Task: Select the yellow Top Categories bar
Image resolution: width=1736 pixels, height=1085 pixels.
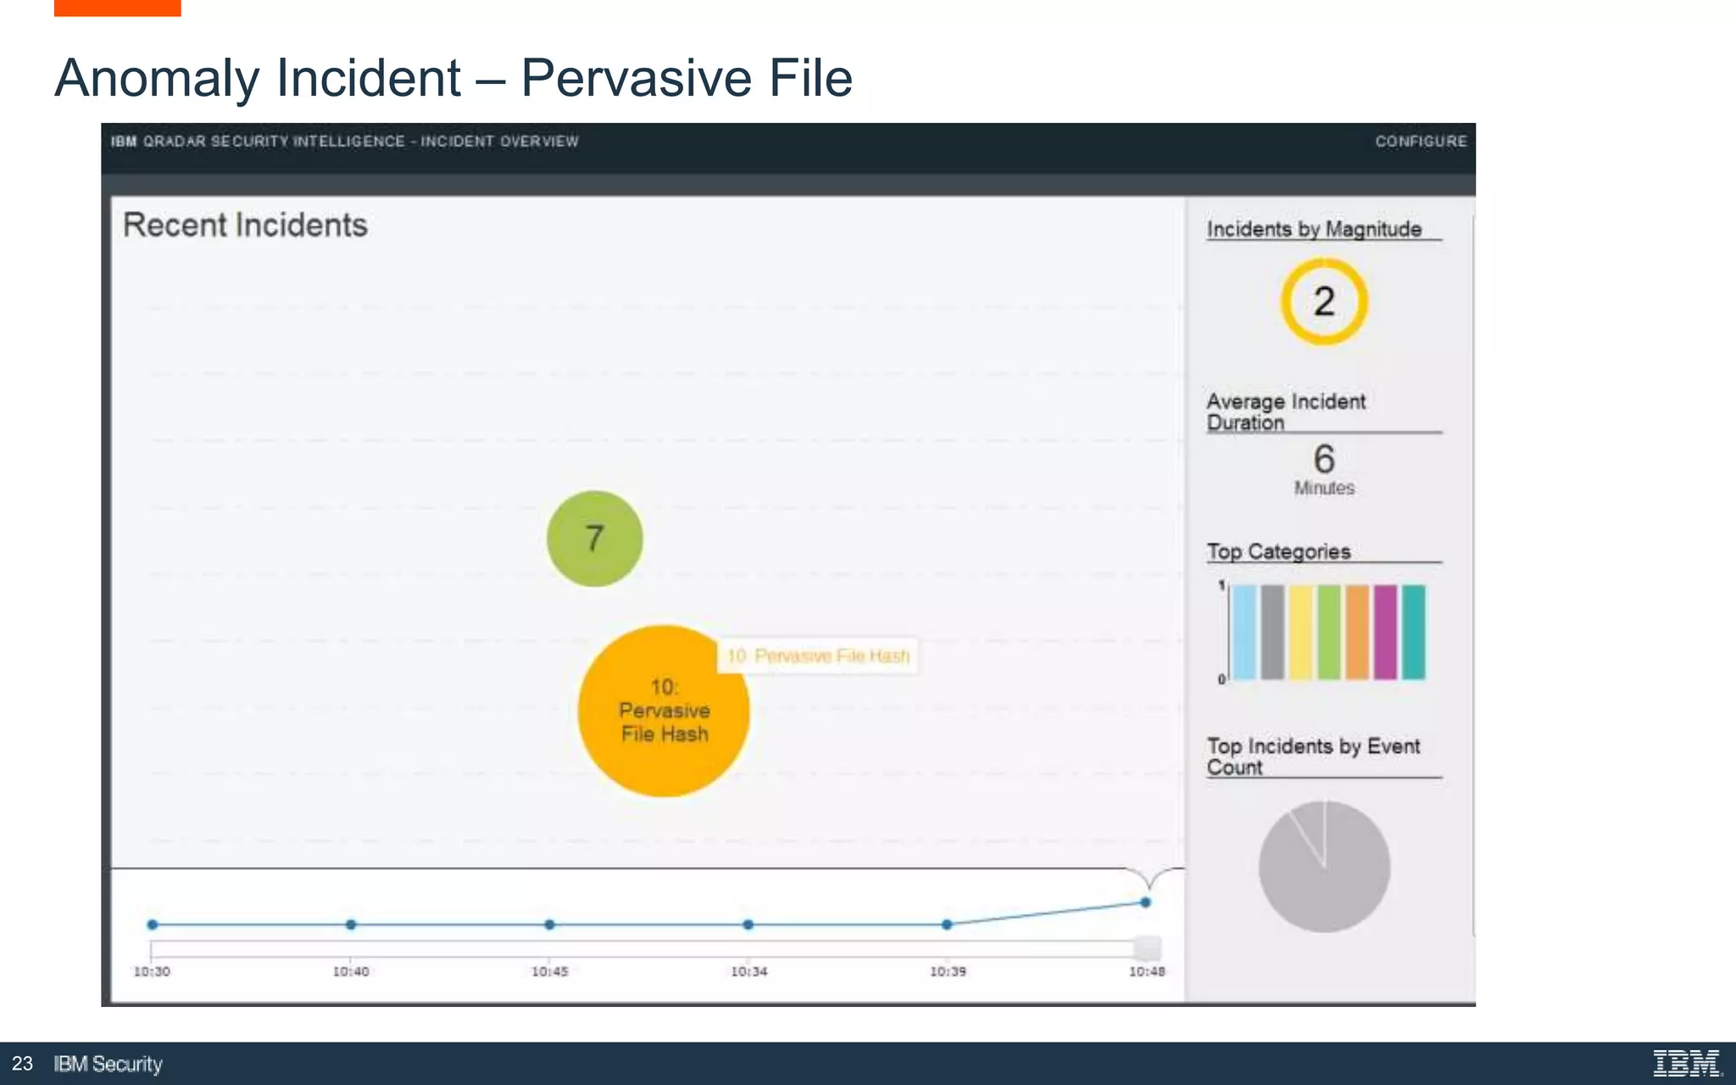Action: coord(1300,632)
